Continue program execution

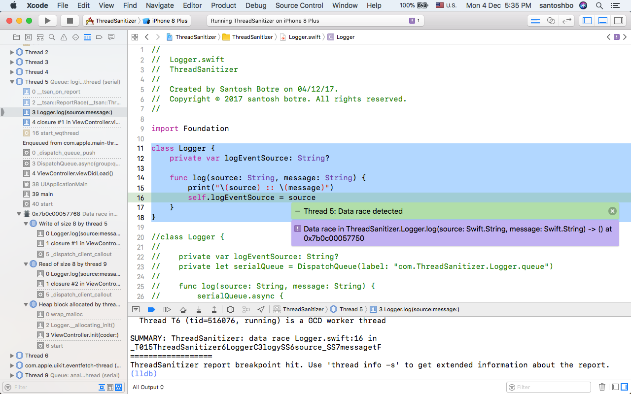pos(167,309)
